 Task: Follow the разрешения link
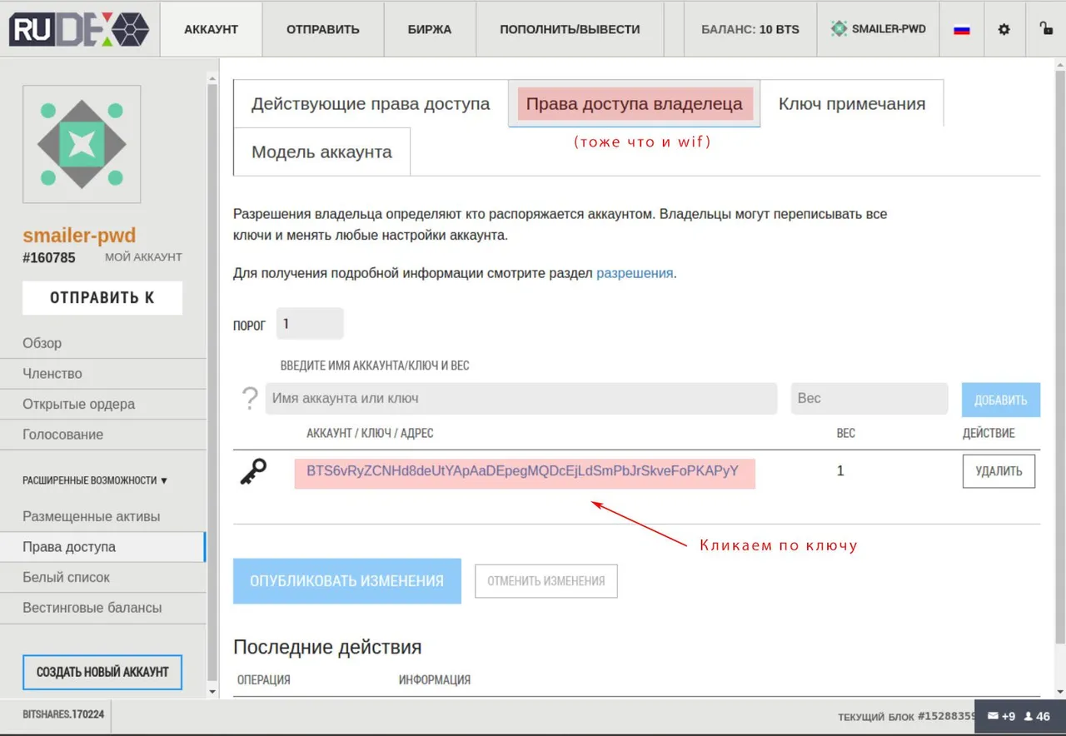coord(635,273)
